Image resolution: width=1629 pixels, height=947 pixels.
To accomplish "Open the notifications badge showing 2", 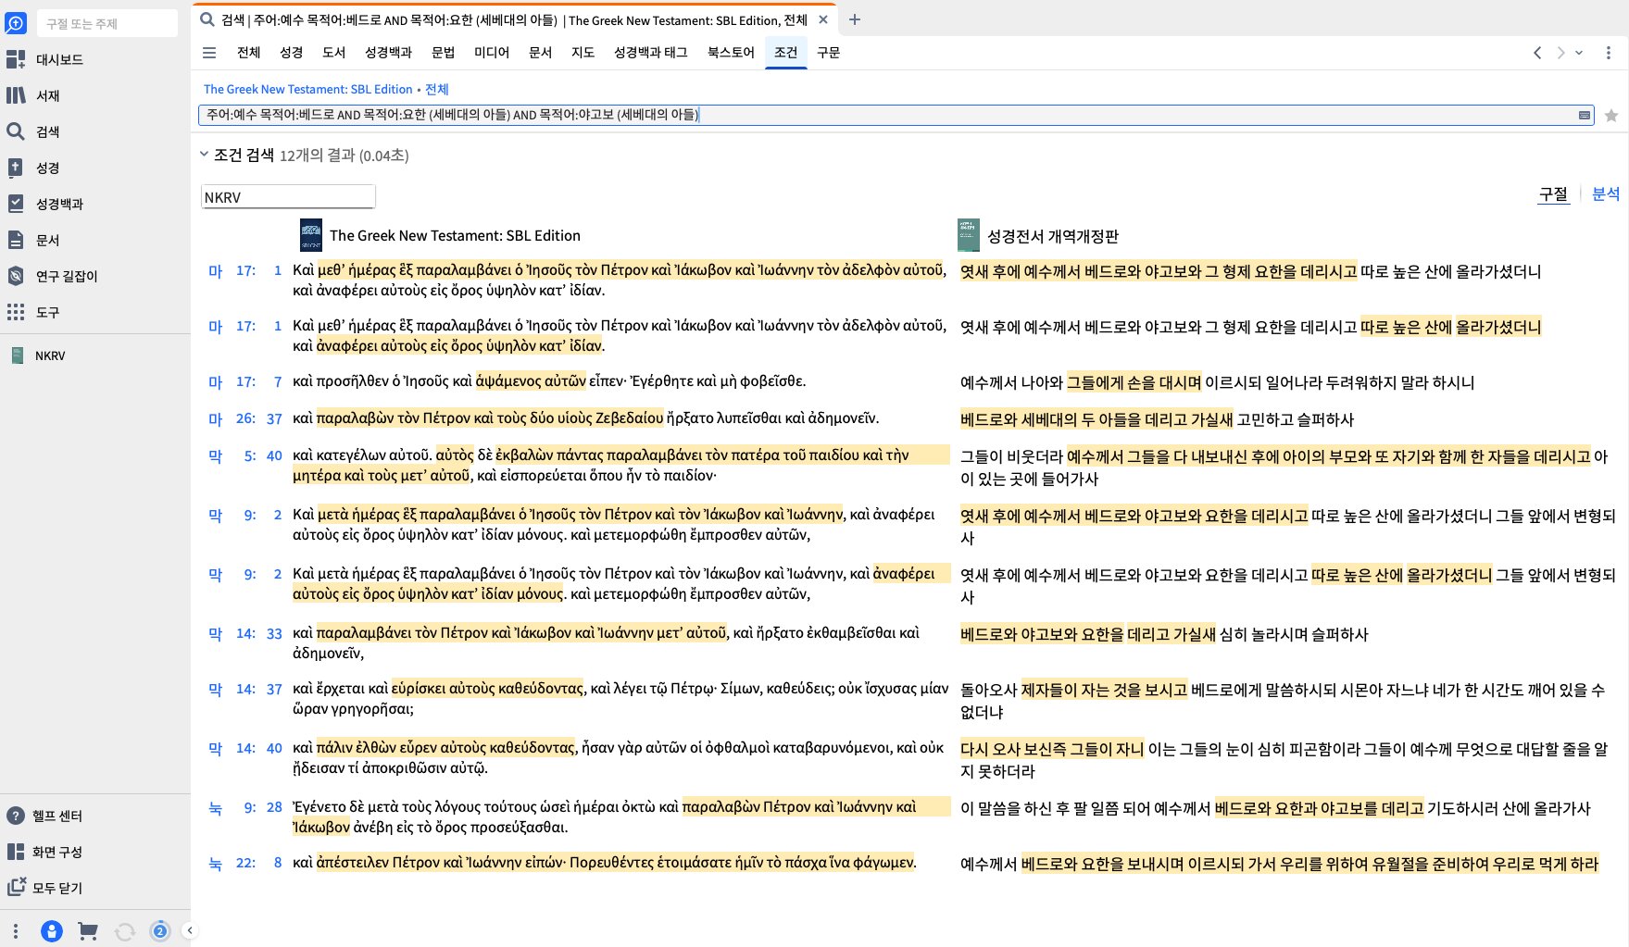I will [x=160, y=931].
